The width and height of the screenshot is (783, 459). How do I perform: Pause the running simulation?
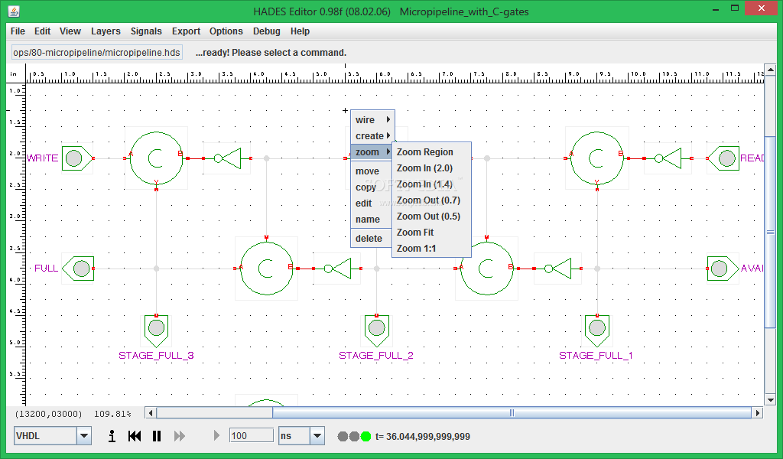pos(157,436)
